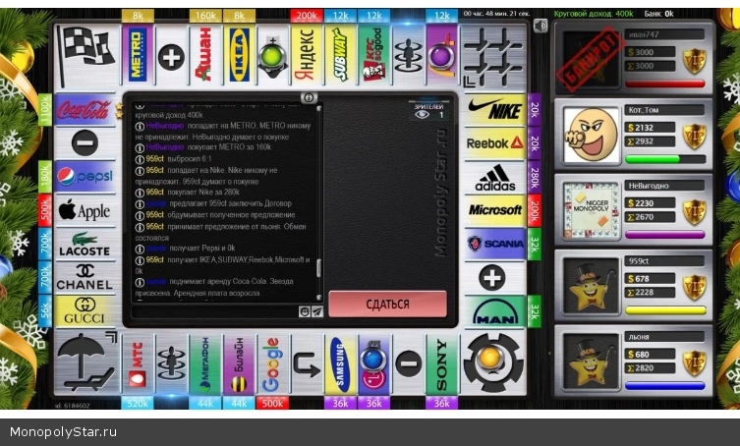The width and height of the screenshot is (740, 446).
Task: Click the Samsung property cell
Action: 340,364
